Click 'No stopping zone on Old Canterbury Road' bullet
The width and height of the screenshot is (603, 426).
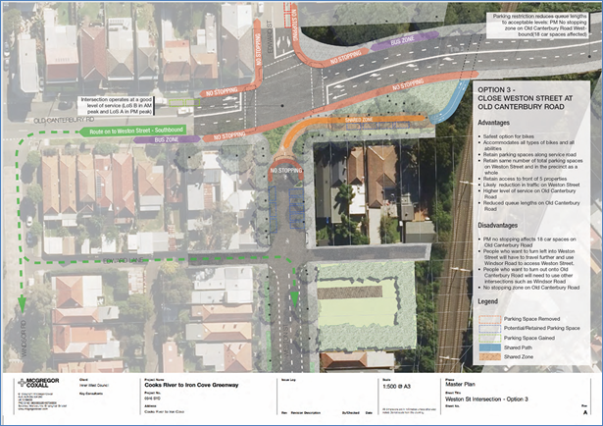pyautogui.click(x=528, y=288)
